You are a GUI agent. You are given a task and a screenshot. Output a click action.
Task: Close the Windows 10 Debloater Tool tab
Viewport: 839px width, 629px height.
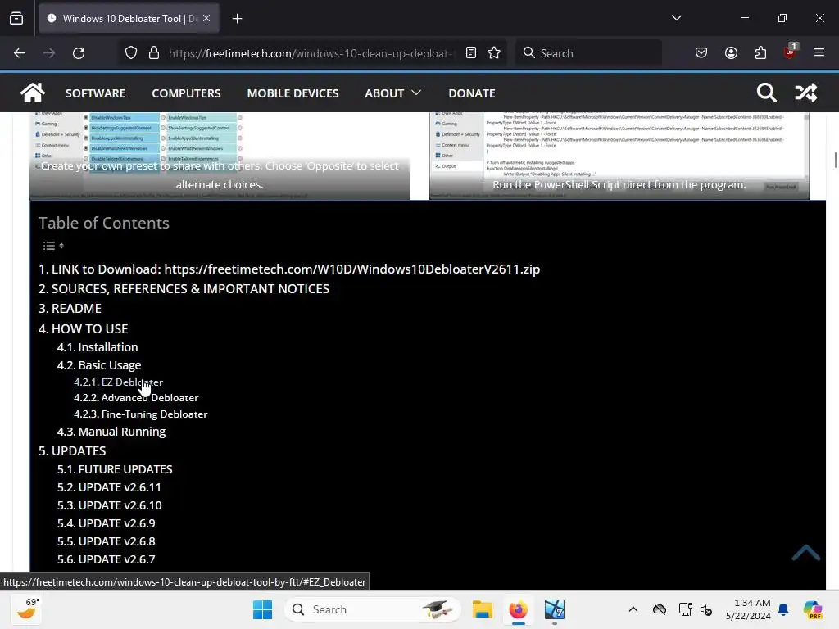pyautogui.click(x=206, y=18)
